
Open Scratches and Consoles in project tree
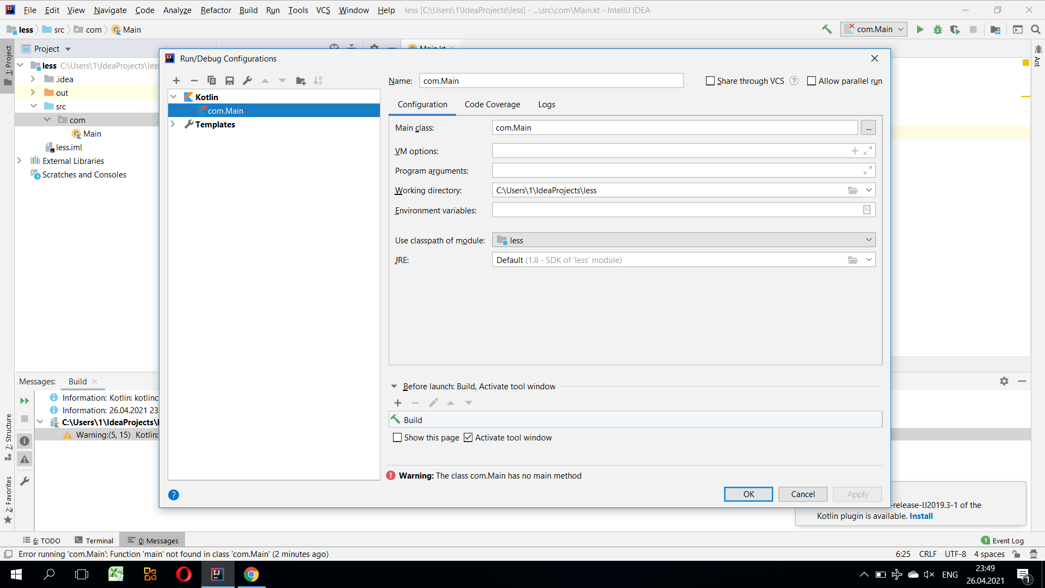coord(84,174)
